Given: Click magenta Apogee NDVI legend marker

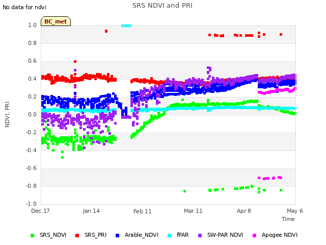Looking at the screenshot, I should click(254, 235).
